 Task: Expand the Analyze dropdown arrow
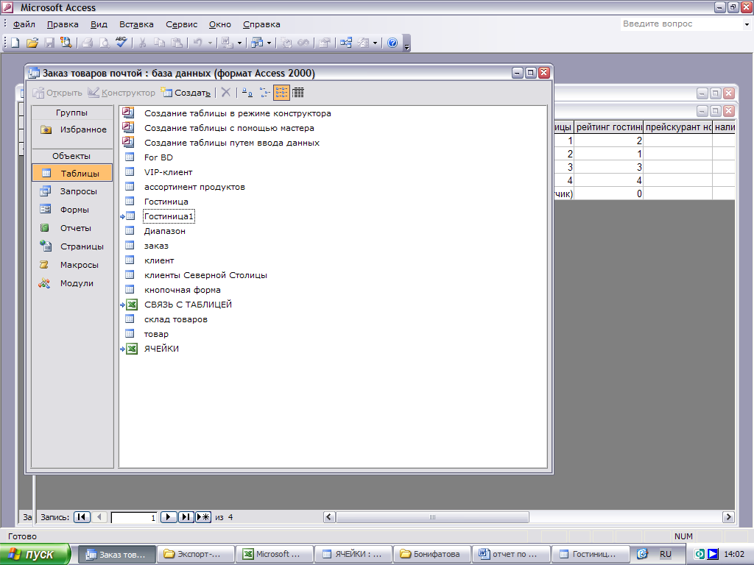click(269, 43)
